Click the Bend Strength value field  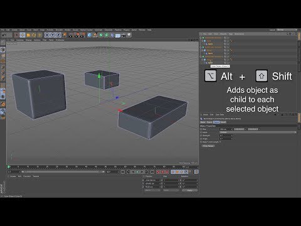pos(225,136)
